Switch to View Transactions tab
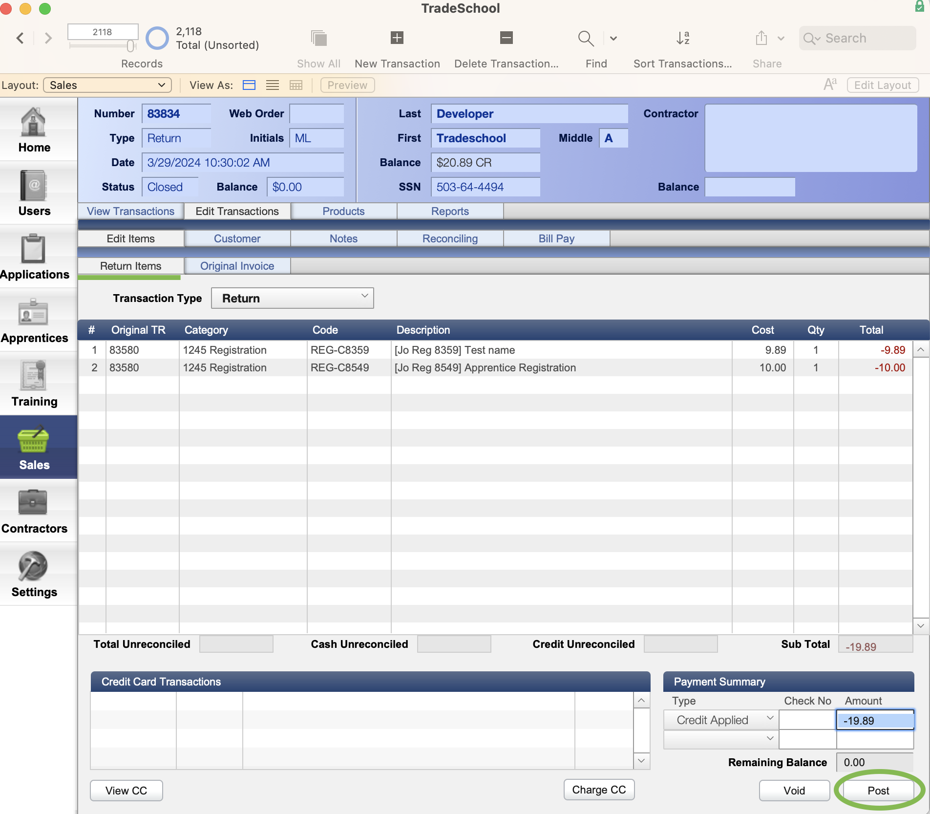Image resolution: width=930 pixels, height=814 pixels. point(130,211)
